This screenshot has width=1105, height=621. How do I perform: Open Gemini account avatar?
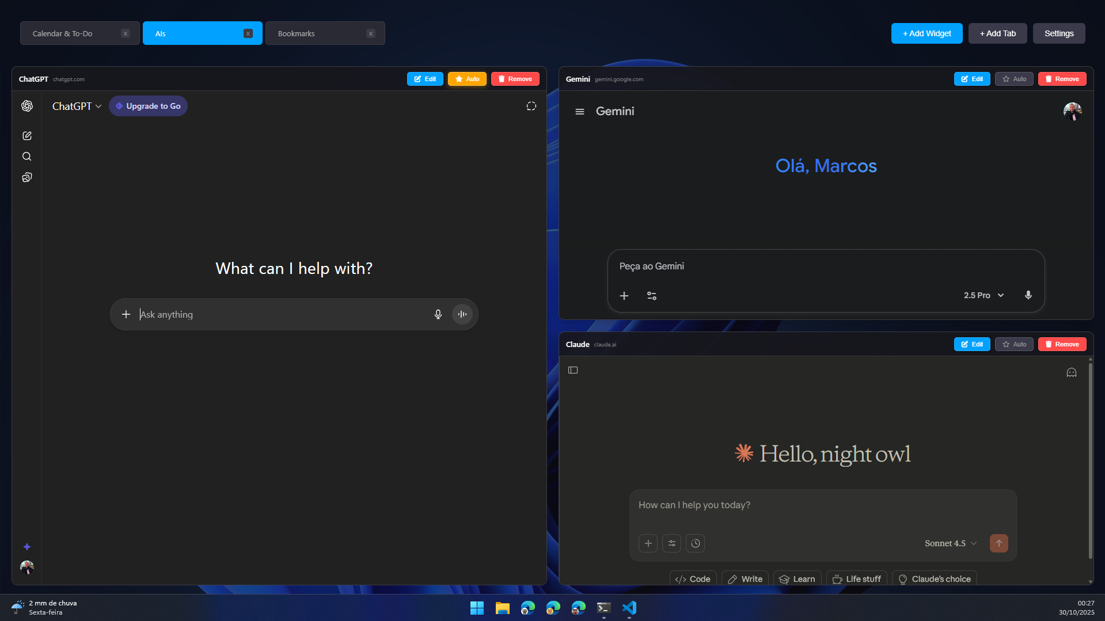tap(1073, 112)
